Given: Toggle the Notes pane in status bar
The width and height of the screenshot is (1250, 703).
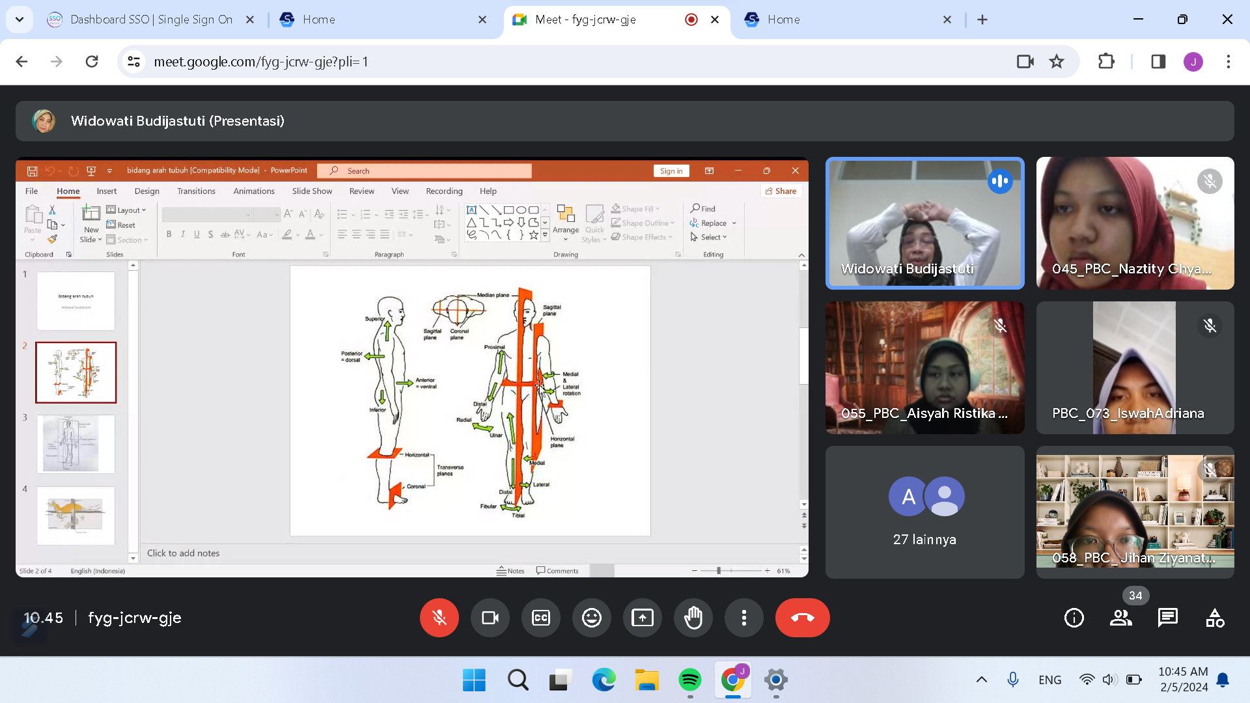Looking at the screenshot, I should click(510, 571).
